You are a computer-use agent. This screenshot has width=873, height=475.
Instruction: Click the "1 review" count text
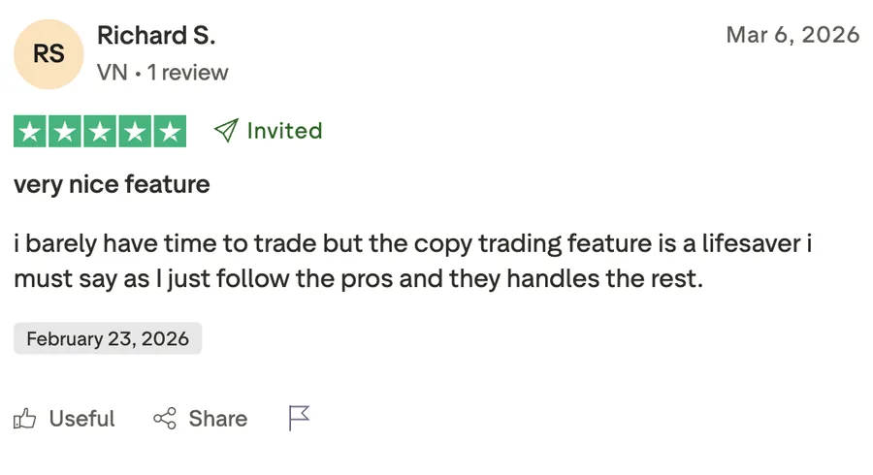point(188,73)
